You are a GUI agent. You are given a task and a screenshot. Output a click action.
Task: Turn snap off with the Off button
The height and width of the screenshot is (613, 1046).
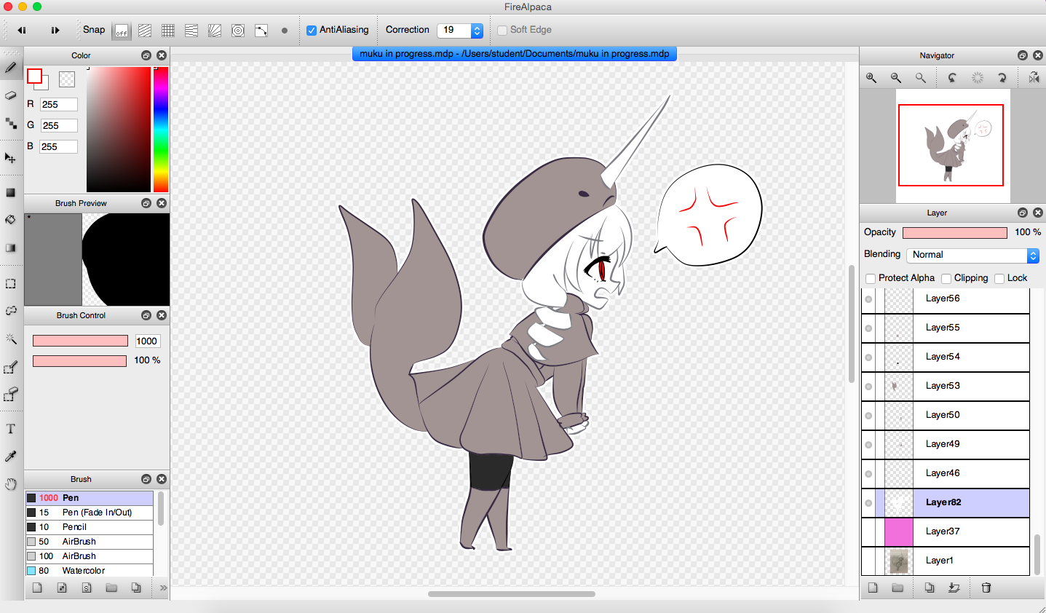(122, 31)
